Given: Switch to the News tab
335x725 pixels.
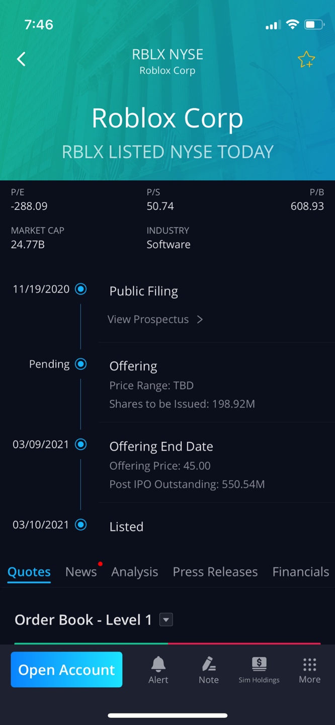Looking at the screenshot, I should coord(81,572).
